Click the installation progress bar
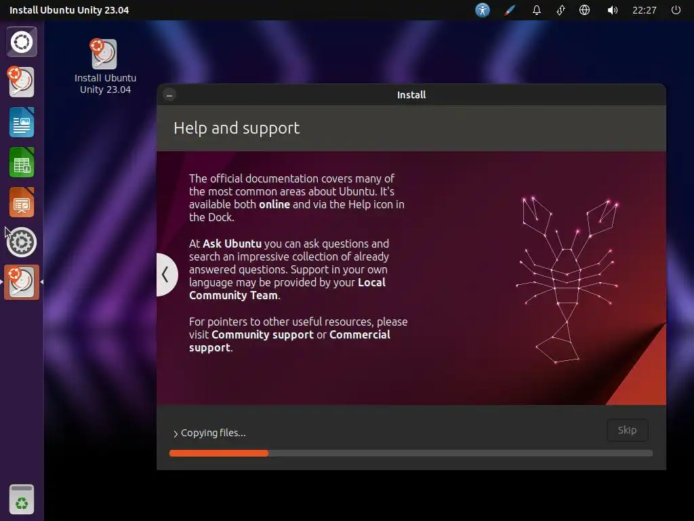Screen dimensions: 694x521 pos(411,453)
